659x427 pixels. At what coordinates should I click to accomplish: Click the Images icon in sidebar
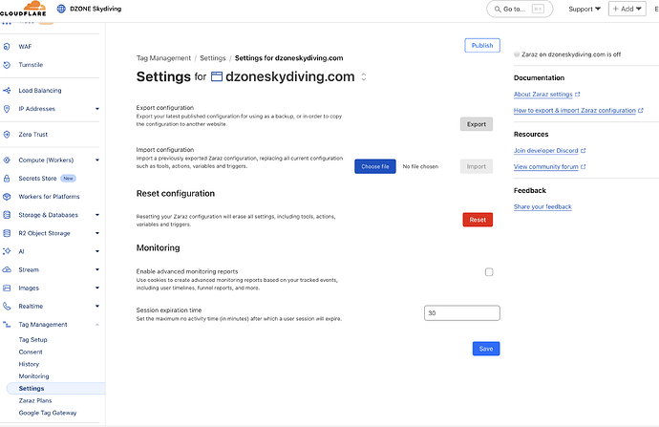point(7,288)
